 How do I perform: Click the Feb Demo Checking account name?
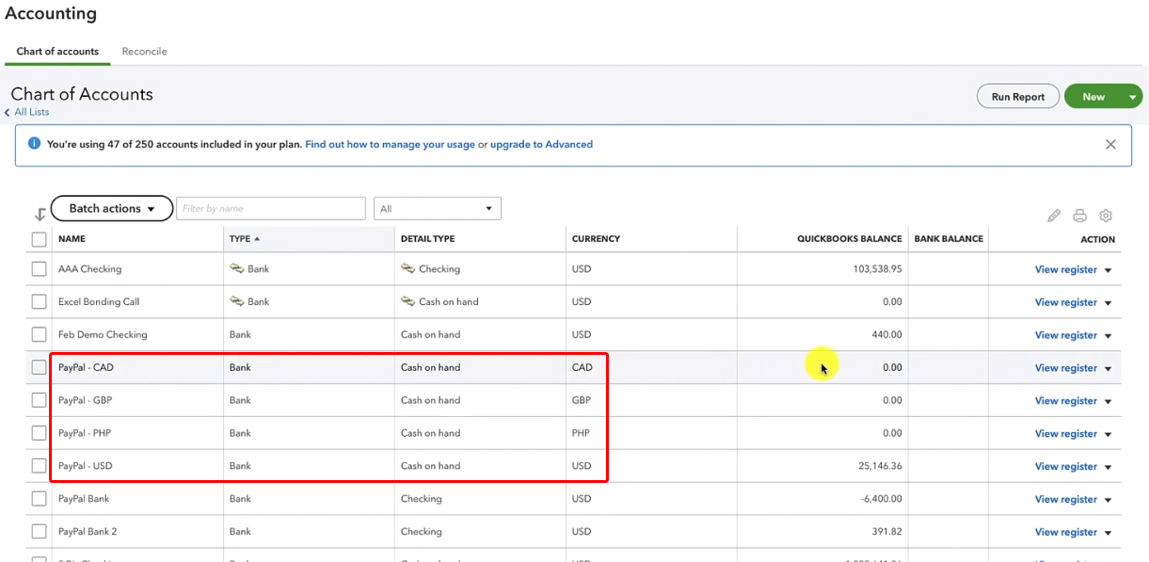click(103, 334)
